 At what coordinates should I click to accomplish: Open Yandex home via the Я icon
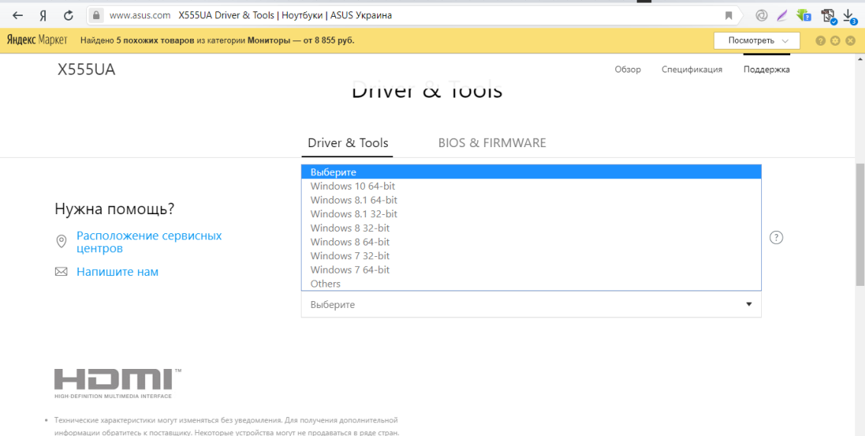(x=43, y=15)
